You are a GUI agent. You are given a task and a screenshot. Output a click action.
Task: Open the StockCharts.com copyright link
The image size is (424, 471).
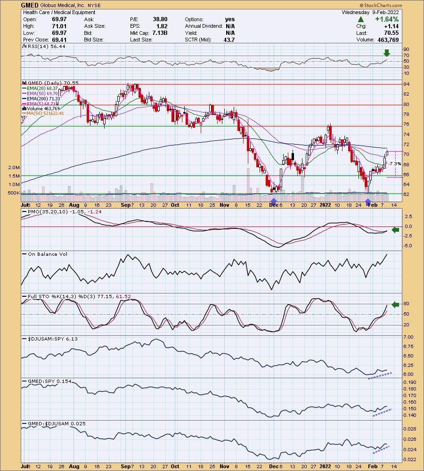(381, 5)
